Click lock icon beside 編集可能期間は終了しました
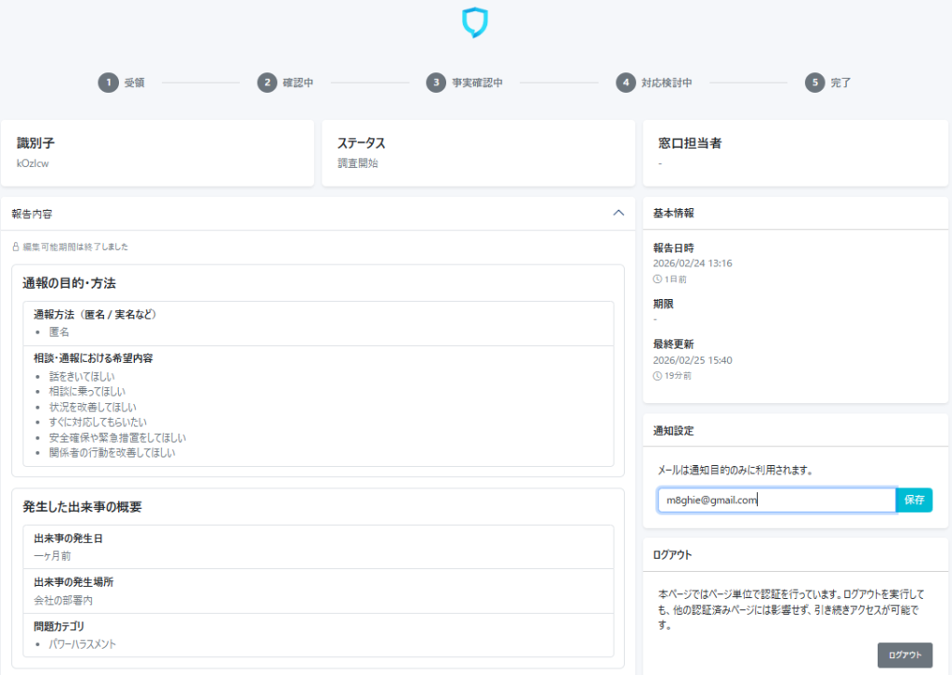952x675 pixels. tap(16, 247)
